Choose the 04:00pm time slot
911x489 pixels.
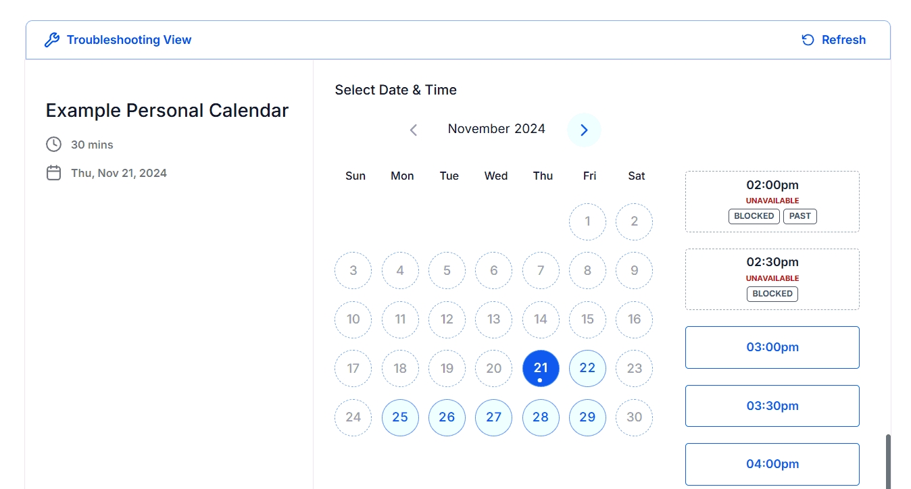coord(772,464)
